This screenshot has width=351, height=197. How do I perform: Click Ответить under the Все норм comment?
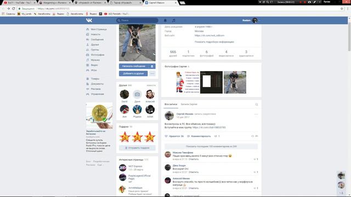pyautogui.click(x=194, y=172)
